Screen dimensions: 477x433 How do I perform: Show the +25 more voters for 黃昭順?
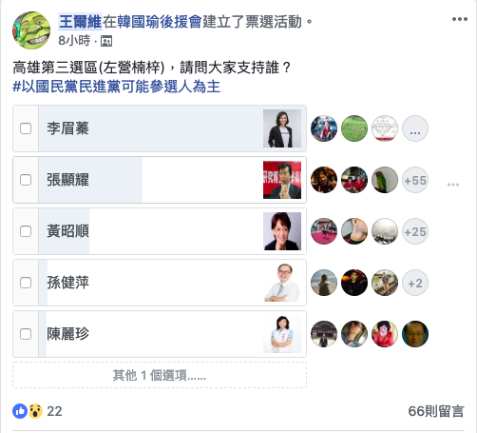click(415, 231)
